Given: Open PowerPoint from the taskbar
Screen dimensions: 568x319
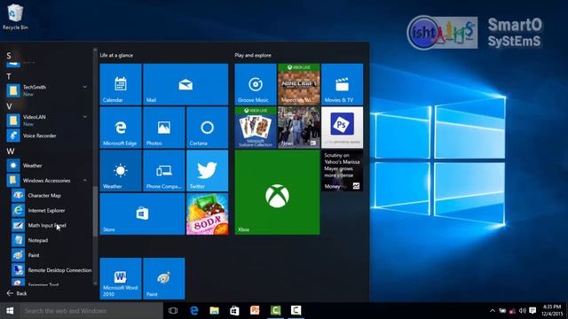Looking at the screenshot, I should pos(255,311).
